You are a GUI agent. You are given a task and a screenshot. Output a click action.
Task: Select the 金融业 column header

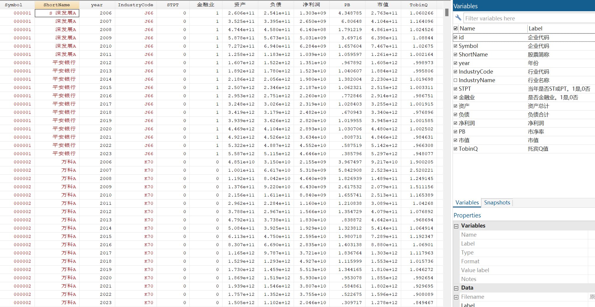click(206, 5)
